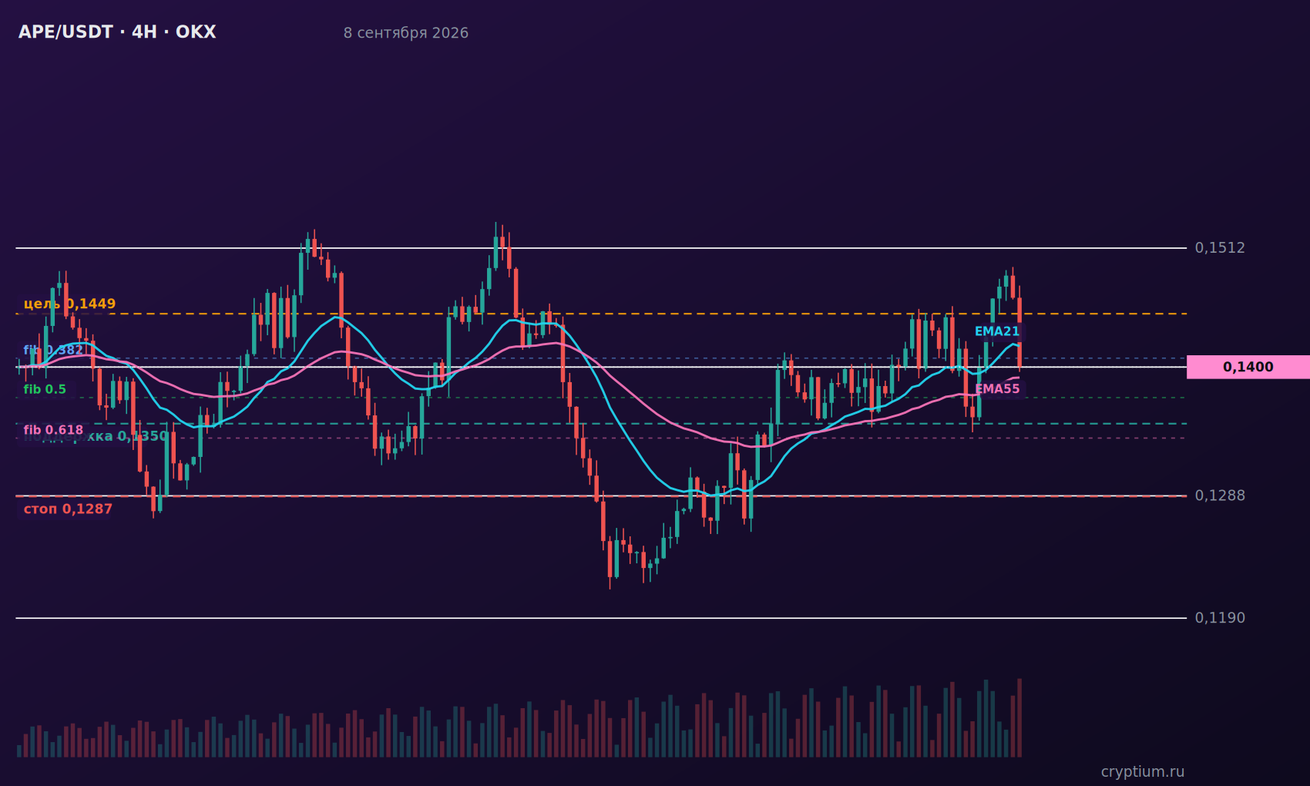Click the latest red candlestick
This screenshot has height=786, width=1310.
(1019, 333)
